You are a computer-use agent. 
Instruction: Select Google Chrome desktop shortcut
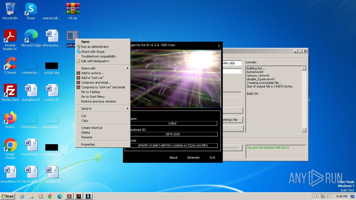(x=10, y=149)
